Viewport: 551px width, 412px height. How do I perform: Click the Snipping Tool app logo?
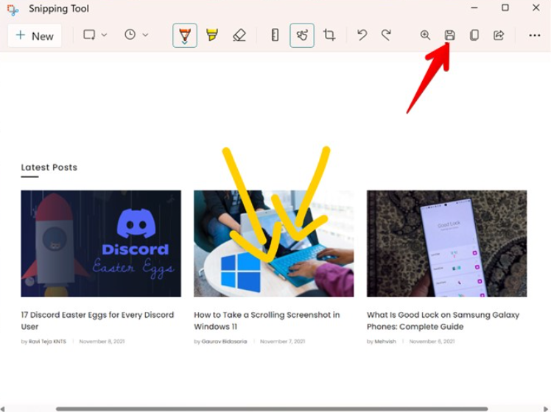(x=13, y=10)
